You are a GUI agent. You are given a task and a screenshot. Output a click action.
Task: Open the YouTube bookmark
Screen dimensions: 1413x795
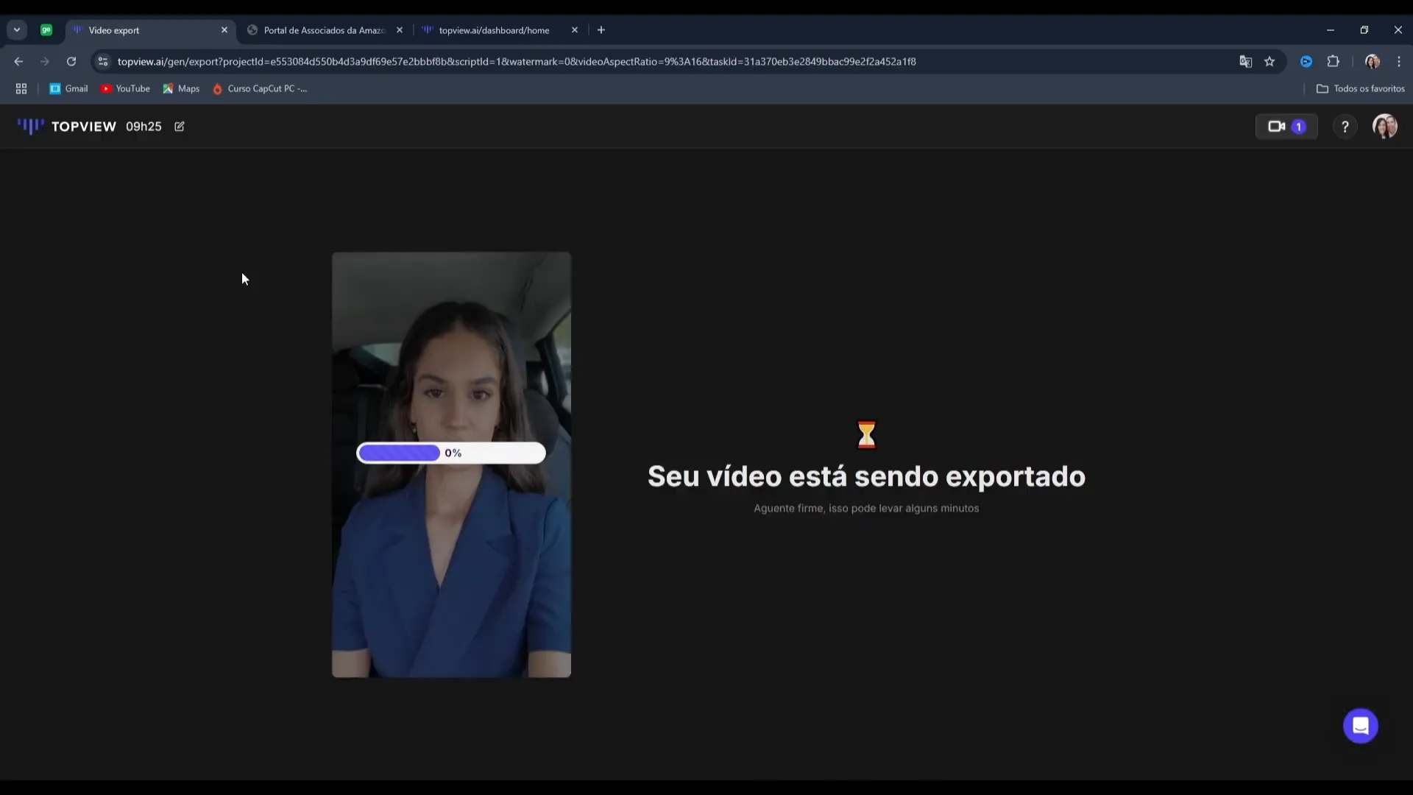[125, 88]
